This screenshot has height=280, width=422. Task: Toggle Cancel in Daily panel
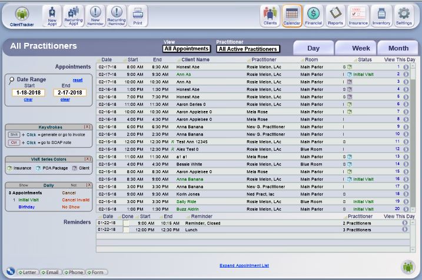coord(69,193)
